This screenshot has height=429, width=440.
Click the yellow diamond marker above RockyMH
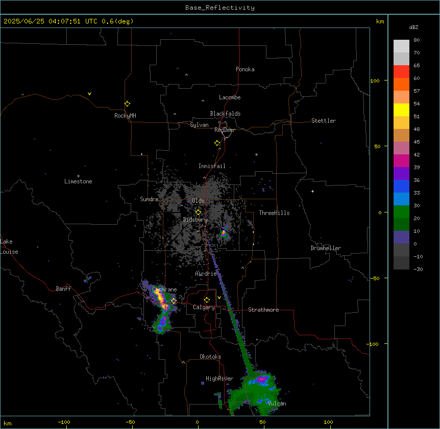tap(127, 104)
